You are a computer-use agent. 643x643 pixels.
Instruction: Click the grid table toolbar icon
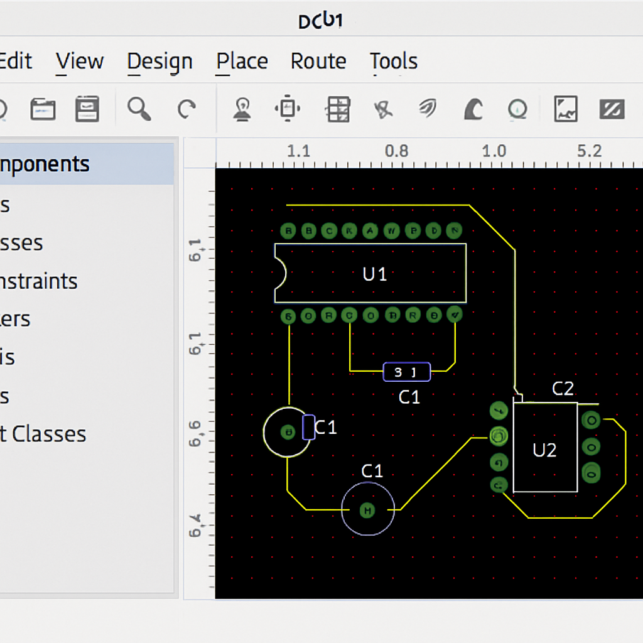(337, 109)
